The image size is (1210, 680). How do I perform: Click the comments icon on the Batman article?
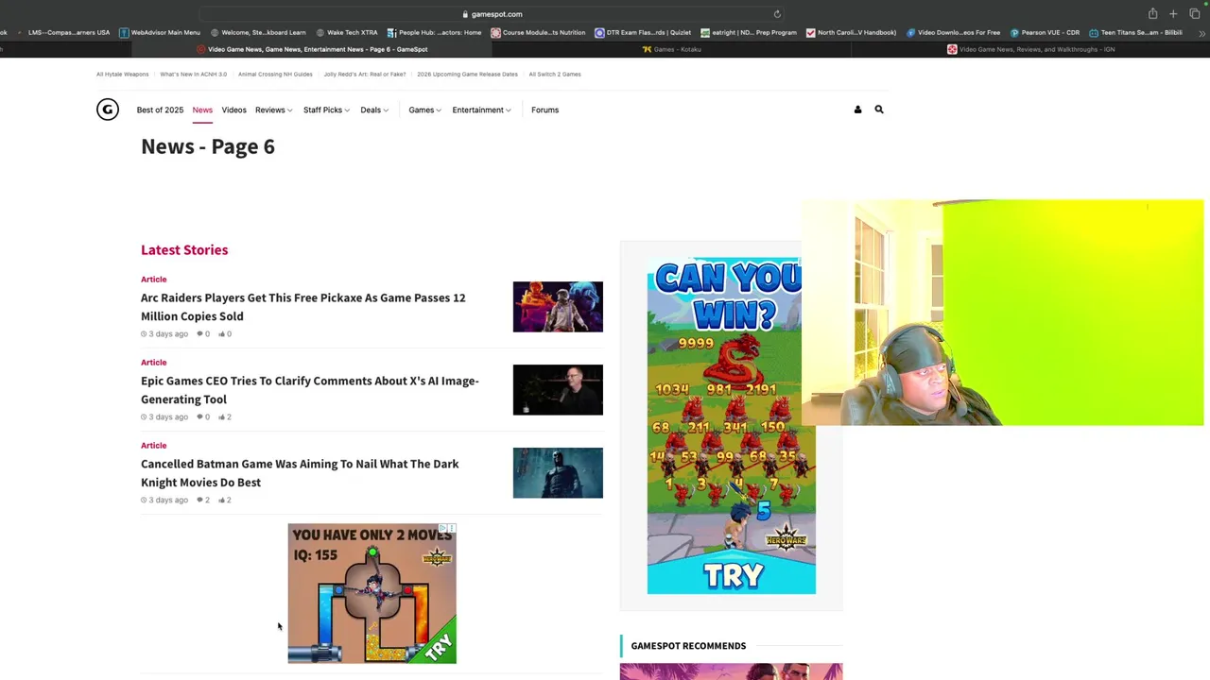(200, 500)
